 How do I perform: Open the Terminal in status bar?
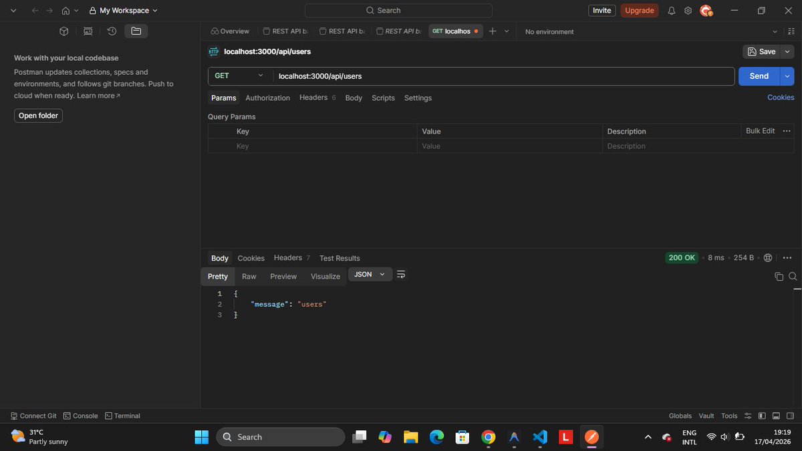(123, 416)
